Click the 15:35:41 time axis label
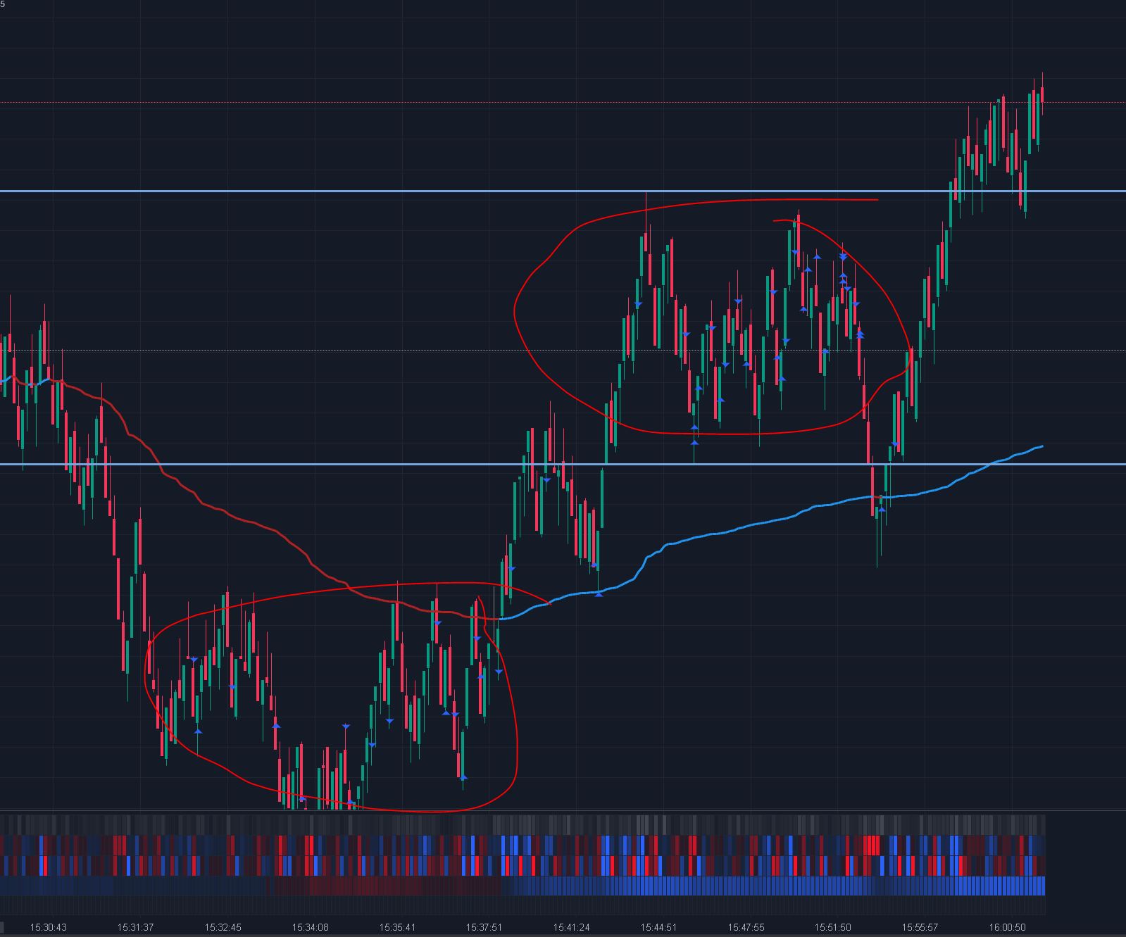 397,927
